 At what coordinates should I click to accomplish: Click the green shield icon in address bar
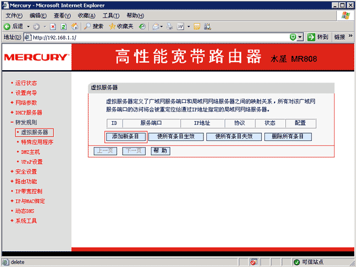pos(293,37)
